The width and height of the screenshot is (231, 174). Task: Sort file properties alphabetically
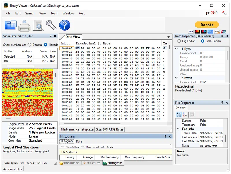point(185,115)
